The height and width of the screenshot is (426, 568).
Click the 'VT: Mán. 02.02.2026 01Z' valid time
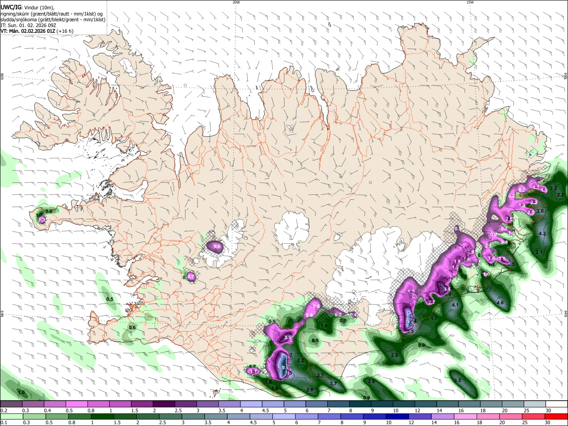click(28, 31)
